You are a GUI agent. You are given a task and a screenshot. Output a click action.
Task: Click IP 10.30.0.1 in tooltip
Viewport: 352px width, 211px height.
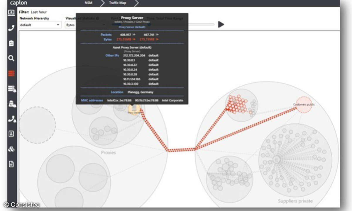(129, 60)
